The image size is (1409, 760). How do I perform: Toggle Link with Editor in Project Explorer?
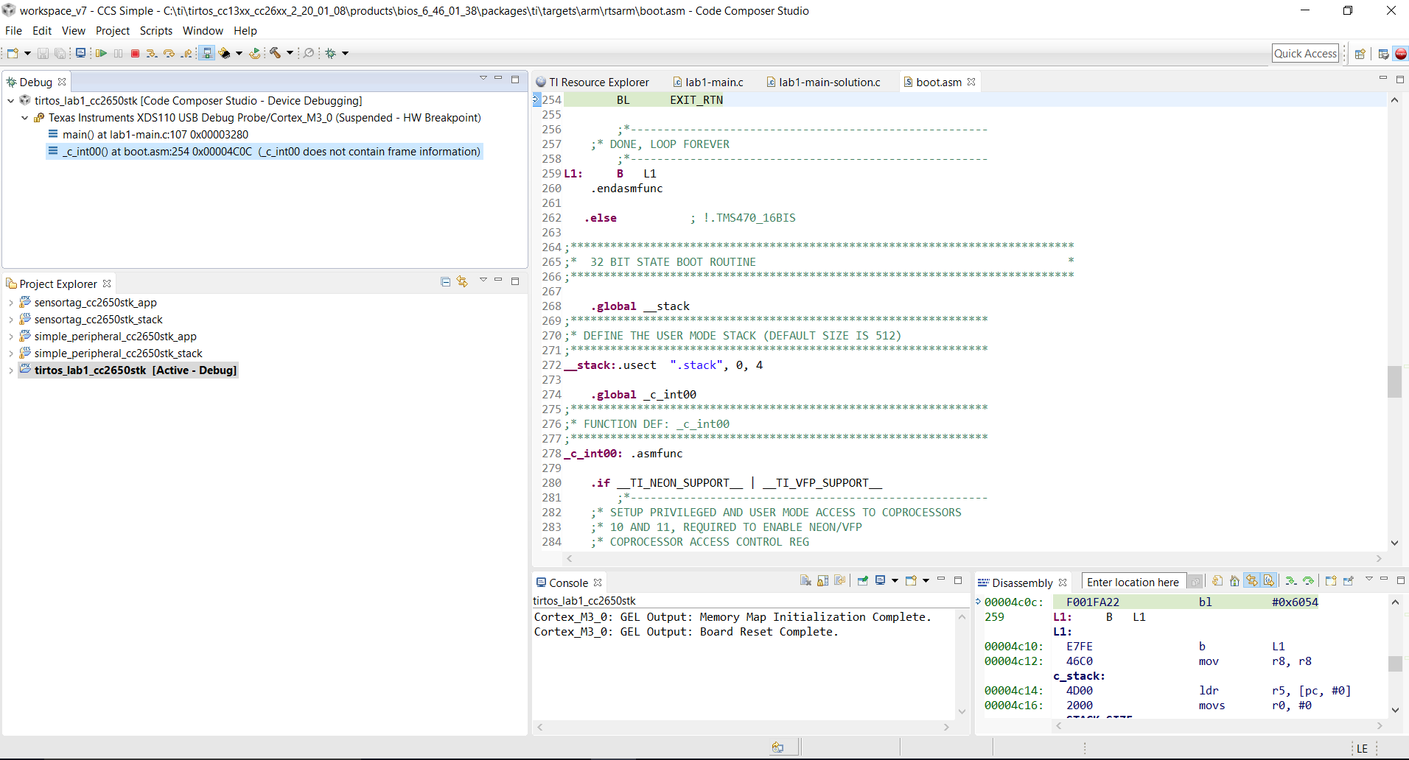click(x=462, y=282)
